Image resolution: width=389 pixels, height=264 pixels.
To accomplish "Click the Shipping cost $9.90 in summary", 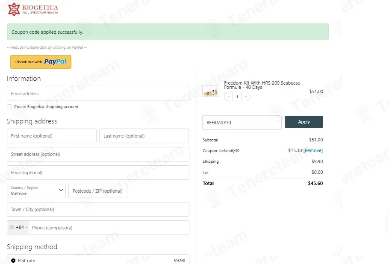I will (317, 161).
